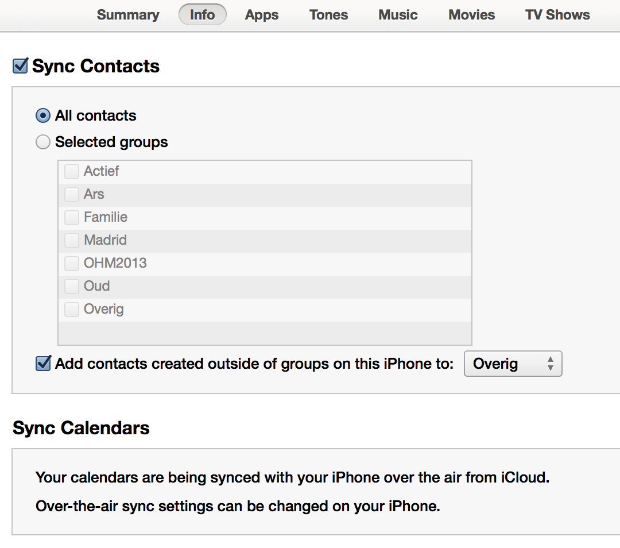Open the Apps tab
620x548 pixels.
pos(262,14)
